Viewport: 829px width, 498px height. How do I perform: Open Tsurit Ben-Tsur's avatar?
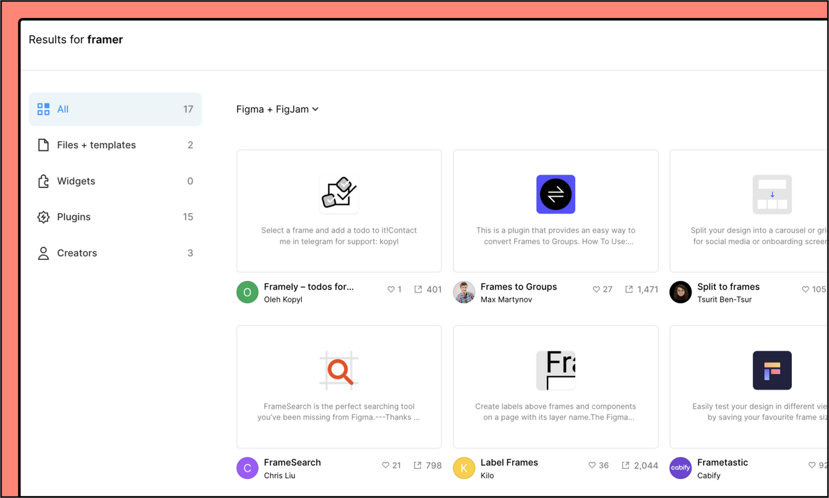coord(681,293)
